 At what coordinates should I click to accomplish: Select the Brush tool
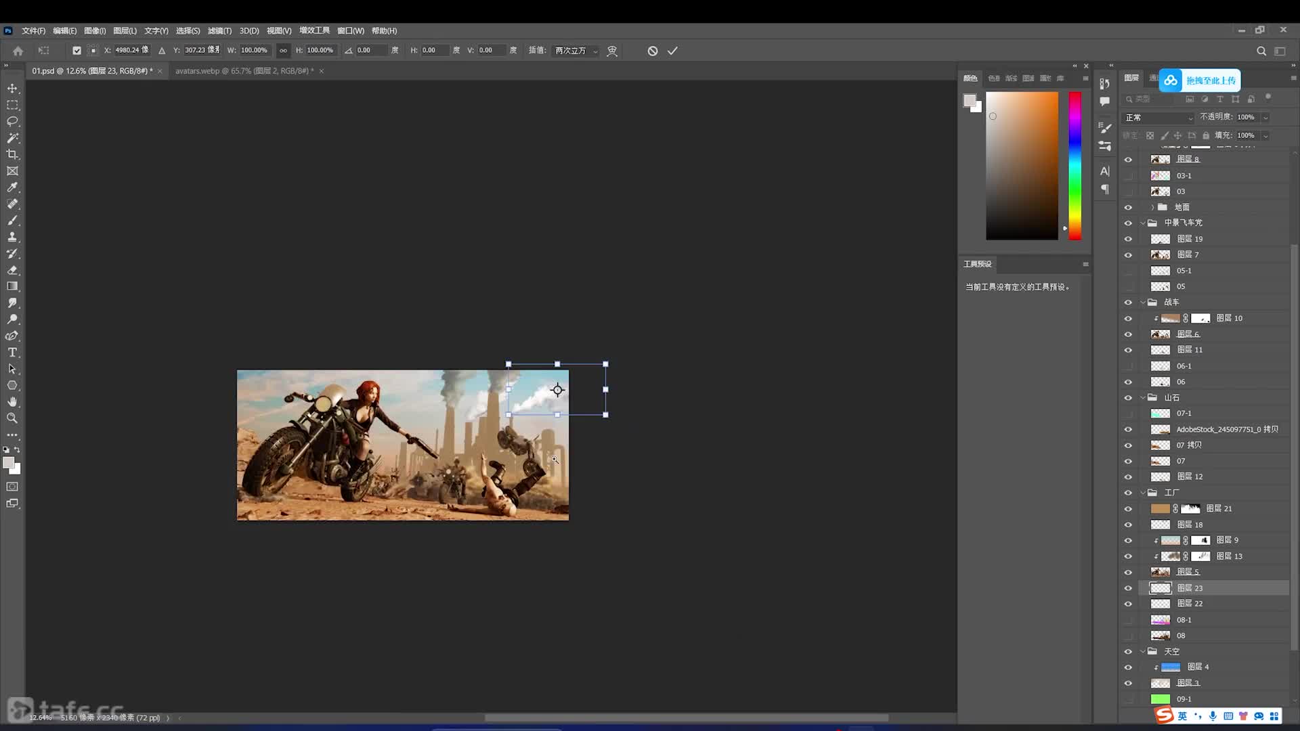coord(12,221)
